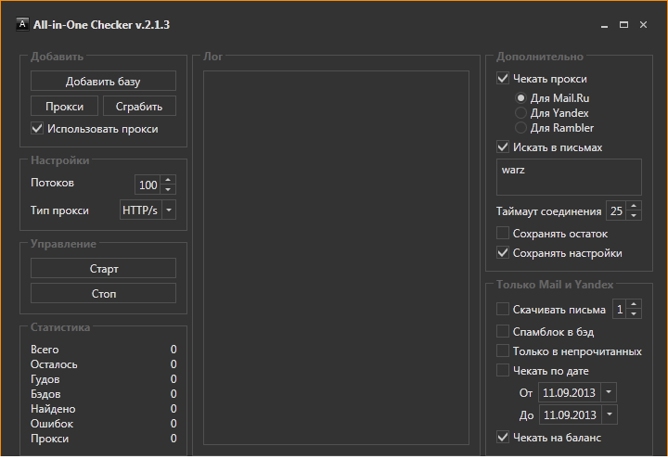Increase Скачивать письма count with up arrow

(634, 304)
